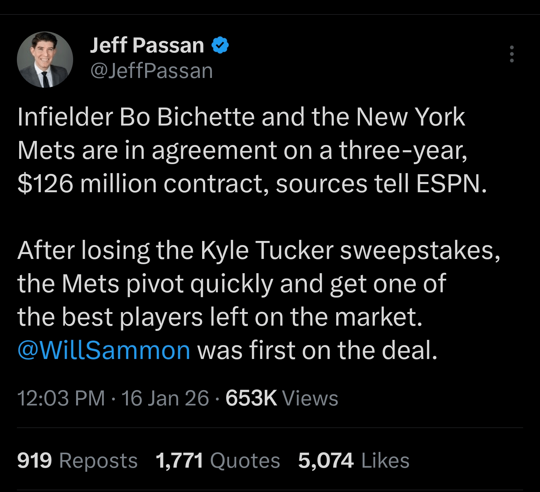The image size is (540, 492).
Task: Open the three-dot more options menu
Action: coord(511,54)
